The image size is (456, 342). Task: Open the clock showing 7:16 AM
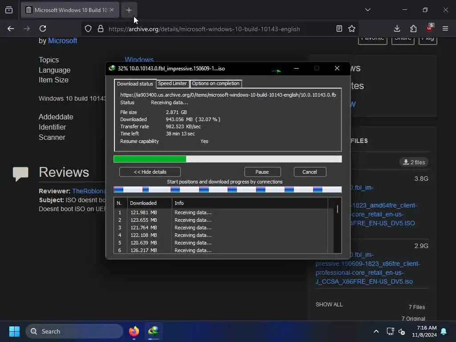point(424,331)
